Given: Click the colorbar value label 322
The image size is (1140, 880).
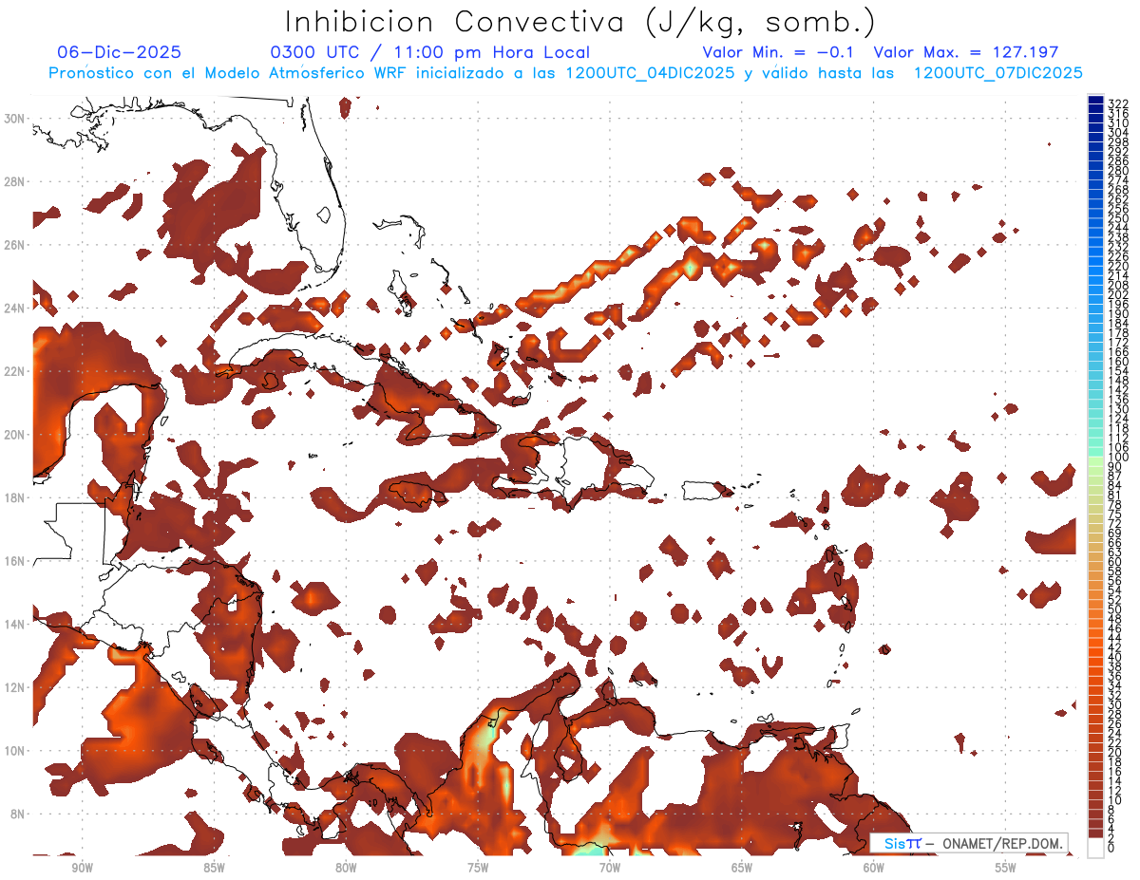Looking at the screenshot, I should [1118, 103].
